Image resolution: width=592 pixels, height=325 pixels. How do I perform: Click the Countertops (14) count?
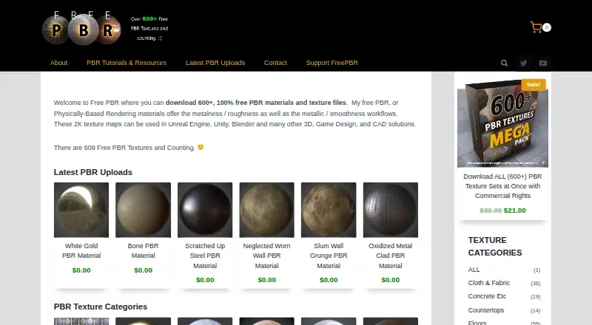(535, 311)
